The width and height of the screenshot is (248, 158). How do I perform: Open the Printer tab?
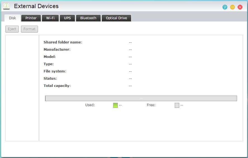[x=31, y=18]
